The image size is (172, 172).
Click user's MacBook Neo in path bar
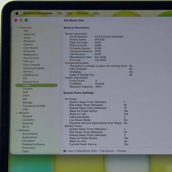tap(82, 151)
